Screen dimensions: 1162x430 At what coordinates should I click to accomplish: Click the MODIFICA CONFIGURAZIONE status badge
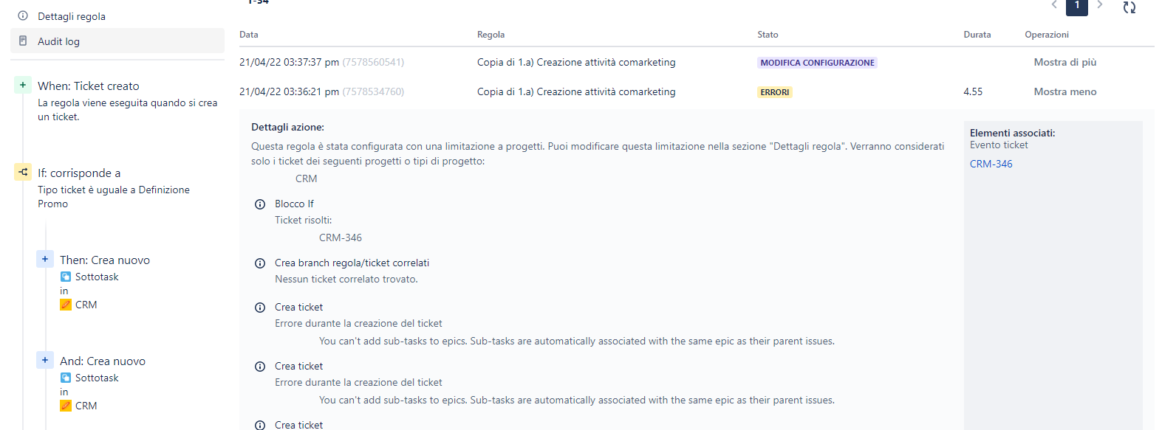(x=817, y=63)
